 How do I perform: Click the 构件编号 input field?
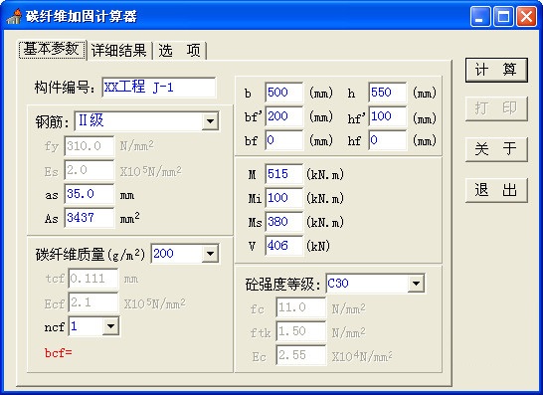pyautogui.click(x=159, y=87)
